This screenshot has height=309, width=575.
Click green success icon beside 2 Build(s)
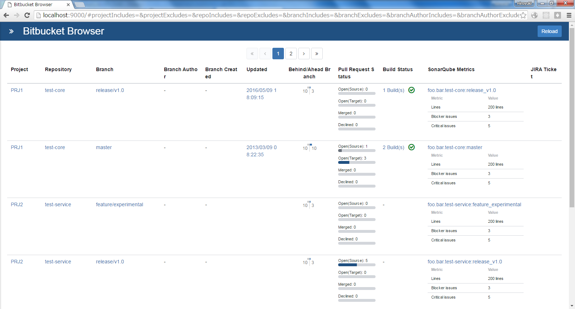click(x=411, y=147)
